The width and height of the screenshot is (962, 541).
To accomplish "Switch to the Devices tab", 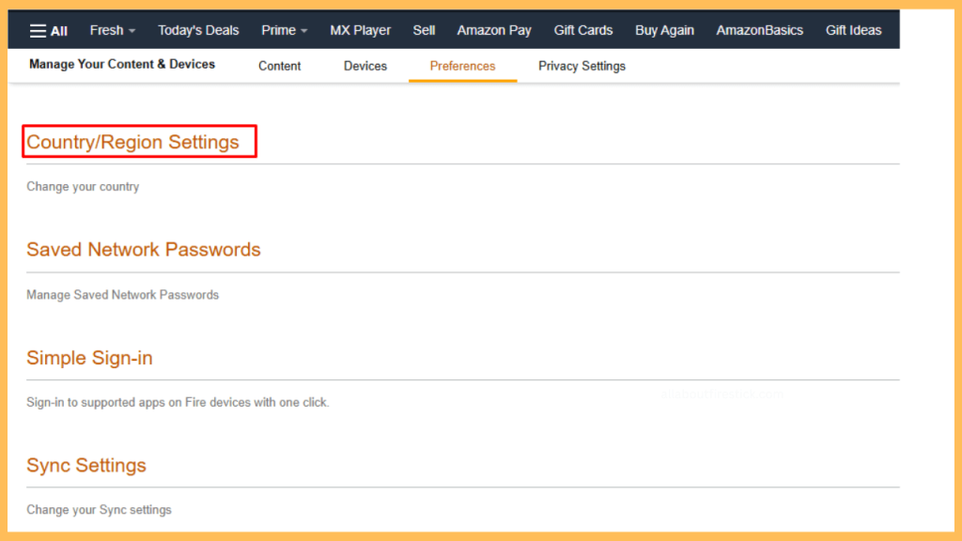I will coord(365,66).
